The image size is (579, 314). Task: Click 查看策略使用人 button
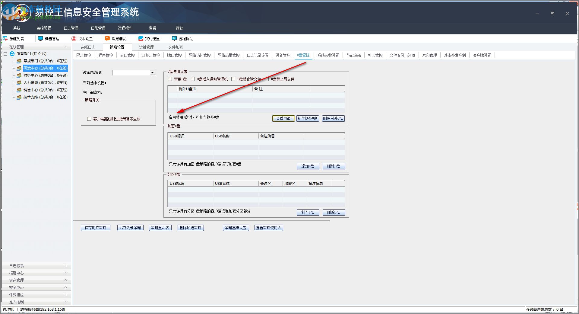point(269,228)
